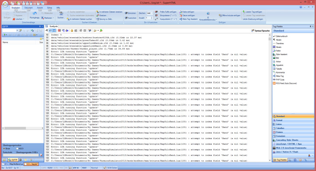Click In mehreren Dateien suchen
Image resolution: width=316 pixels, height=171 pixels.
click(79, 19)
